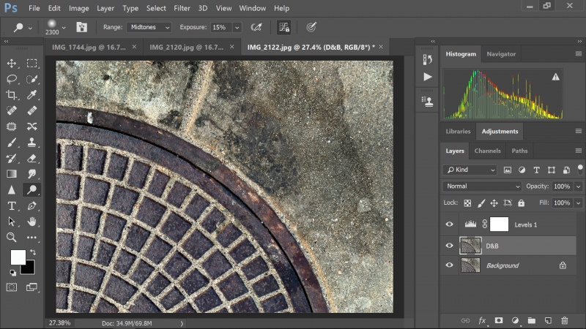Screen dimensions: 586x329
Task: Toggle lock image pixels brush icon
Action: [x=481, y=203]
